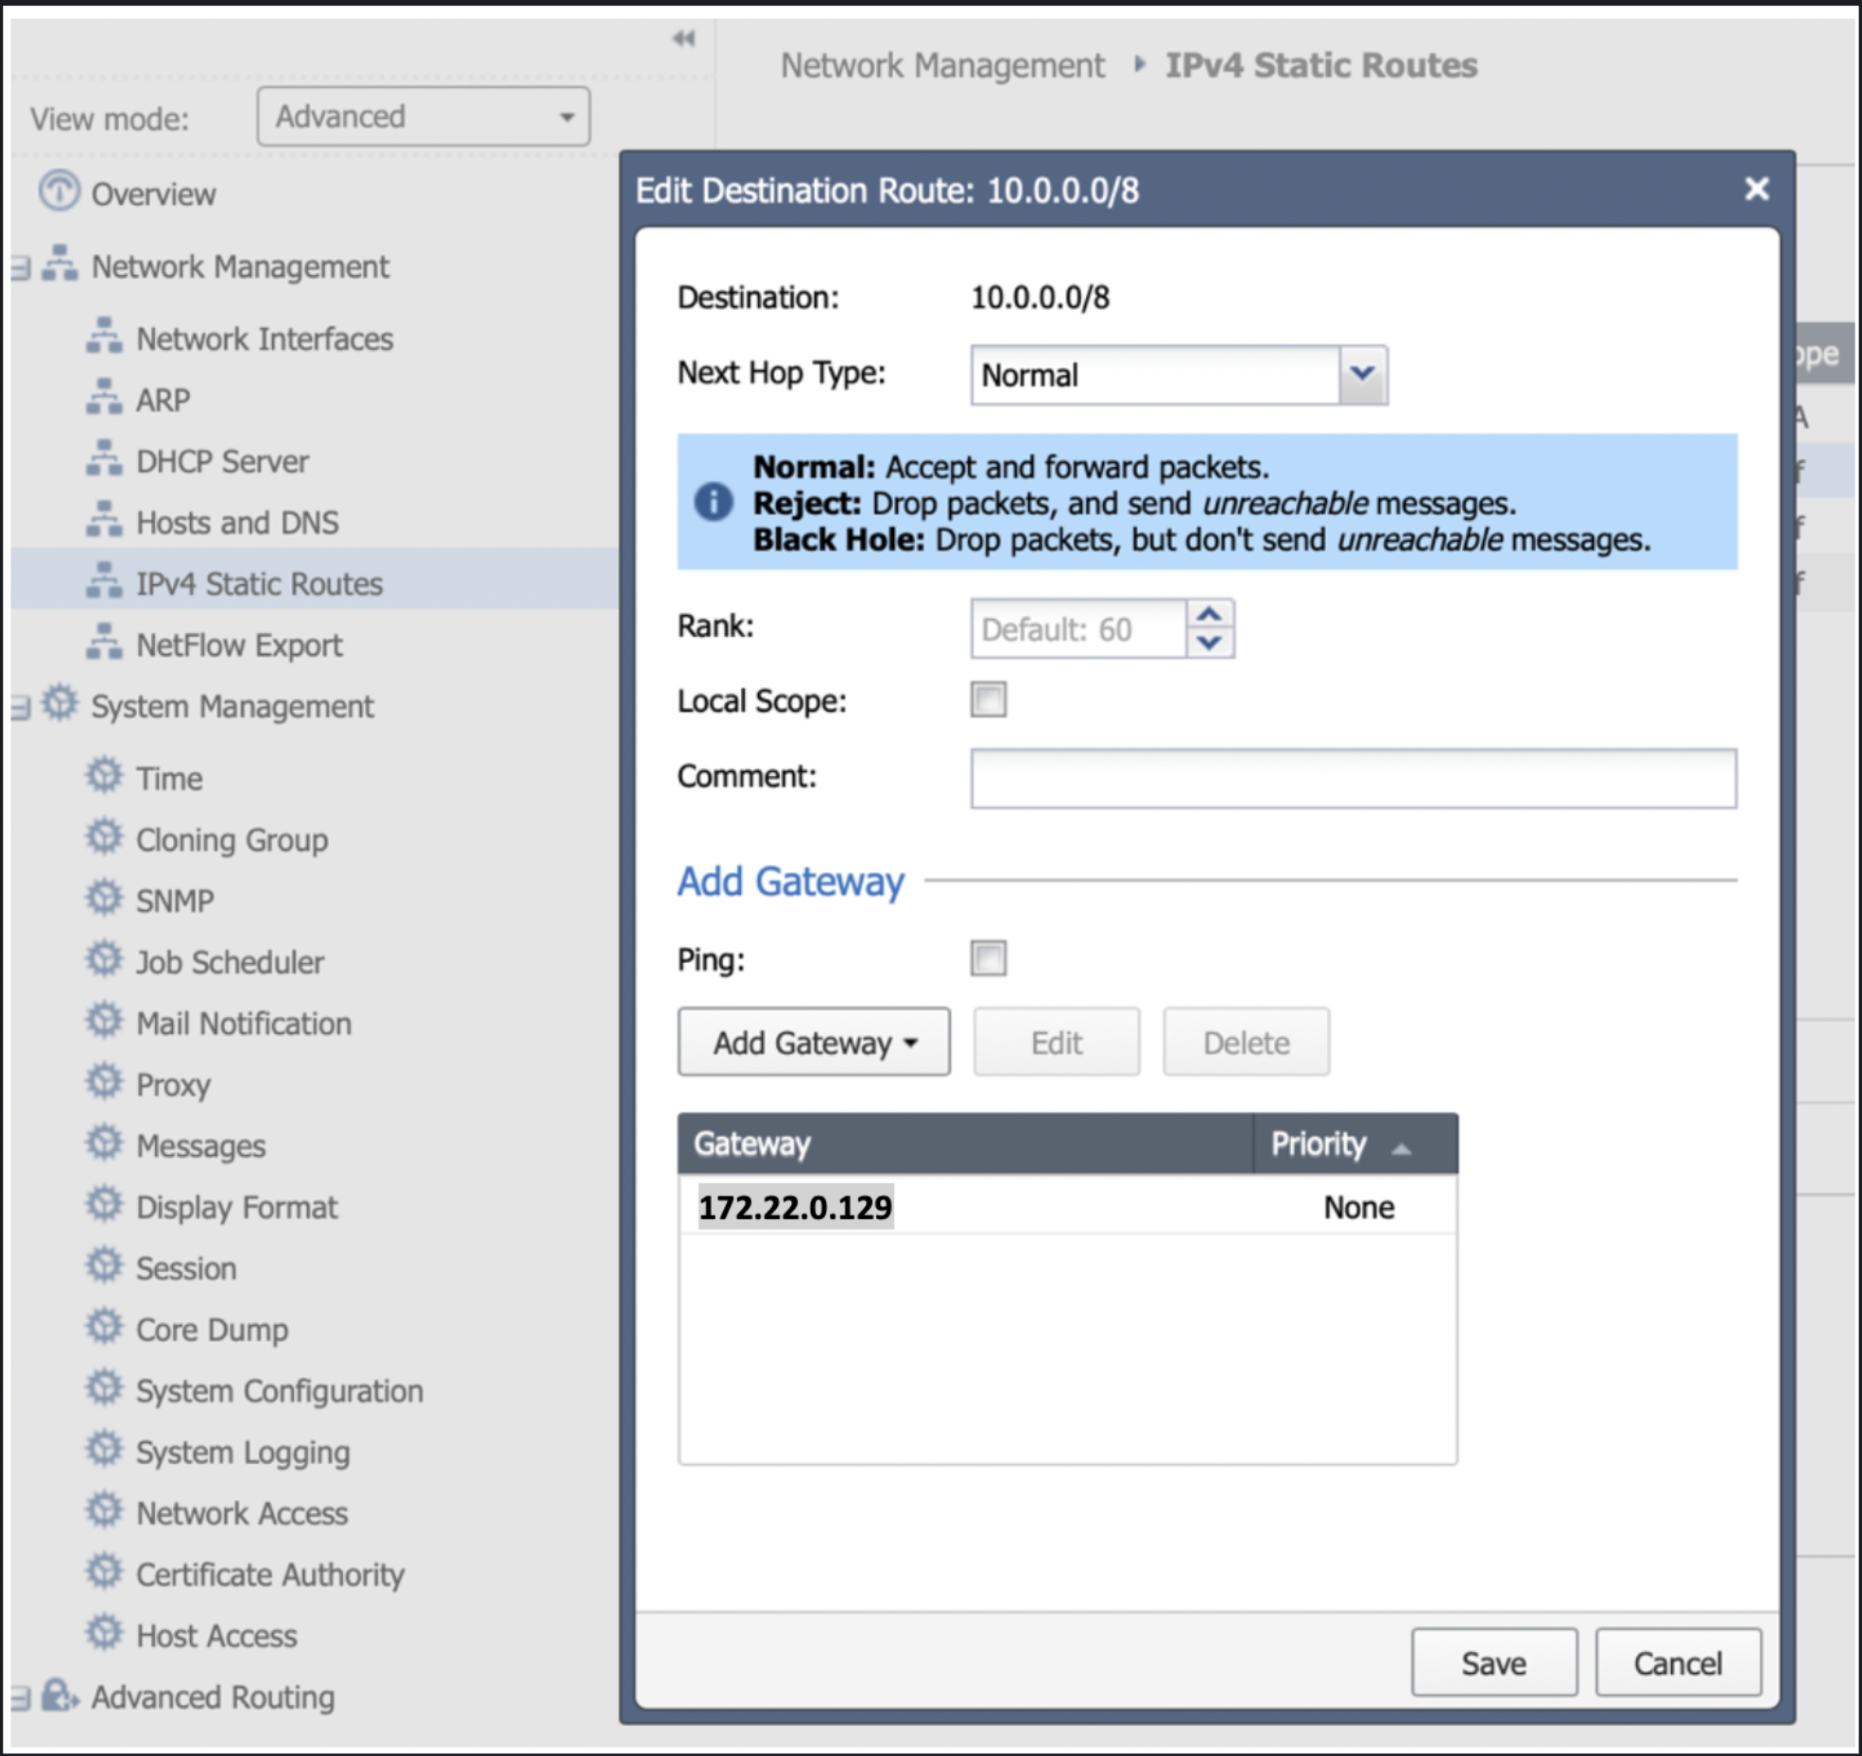Viewport: 1862px width, 1756px height.
Task: Click the blue info icon
Action: pos(714,502)
